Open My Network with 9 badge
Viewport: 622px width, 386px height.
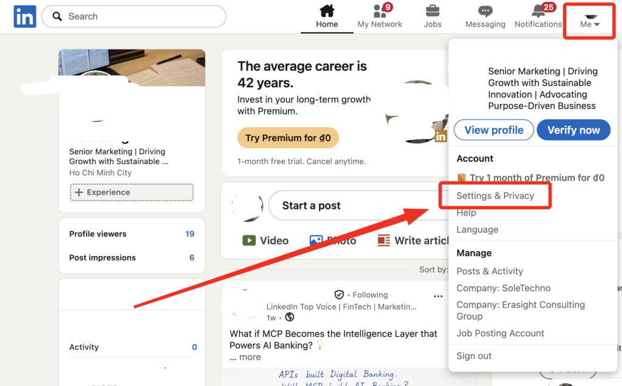380,16
